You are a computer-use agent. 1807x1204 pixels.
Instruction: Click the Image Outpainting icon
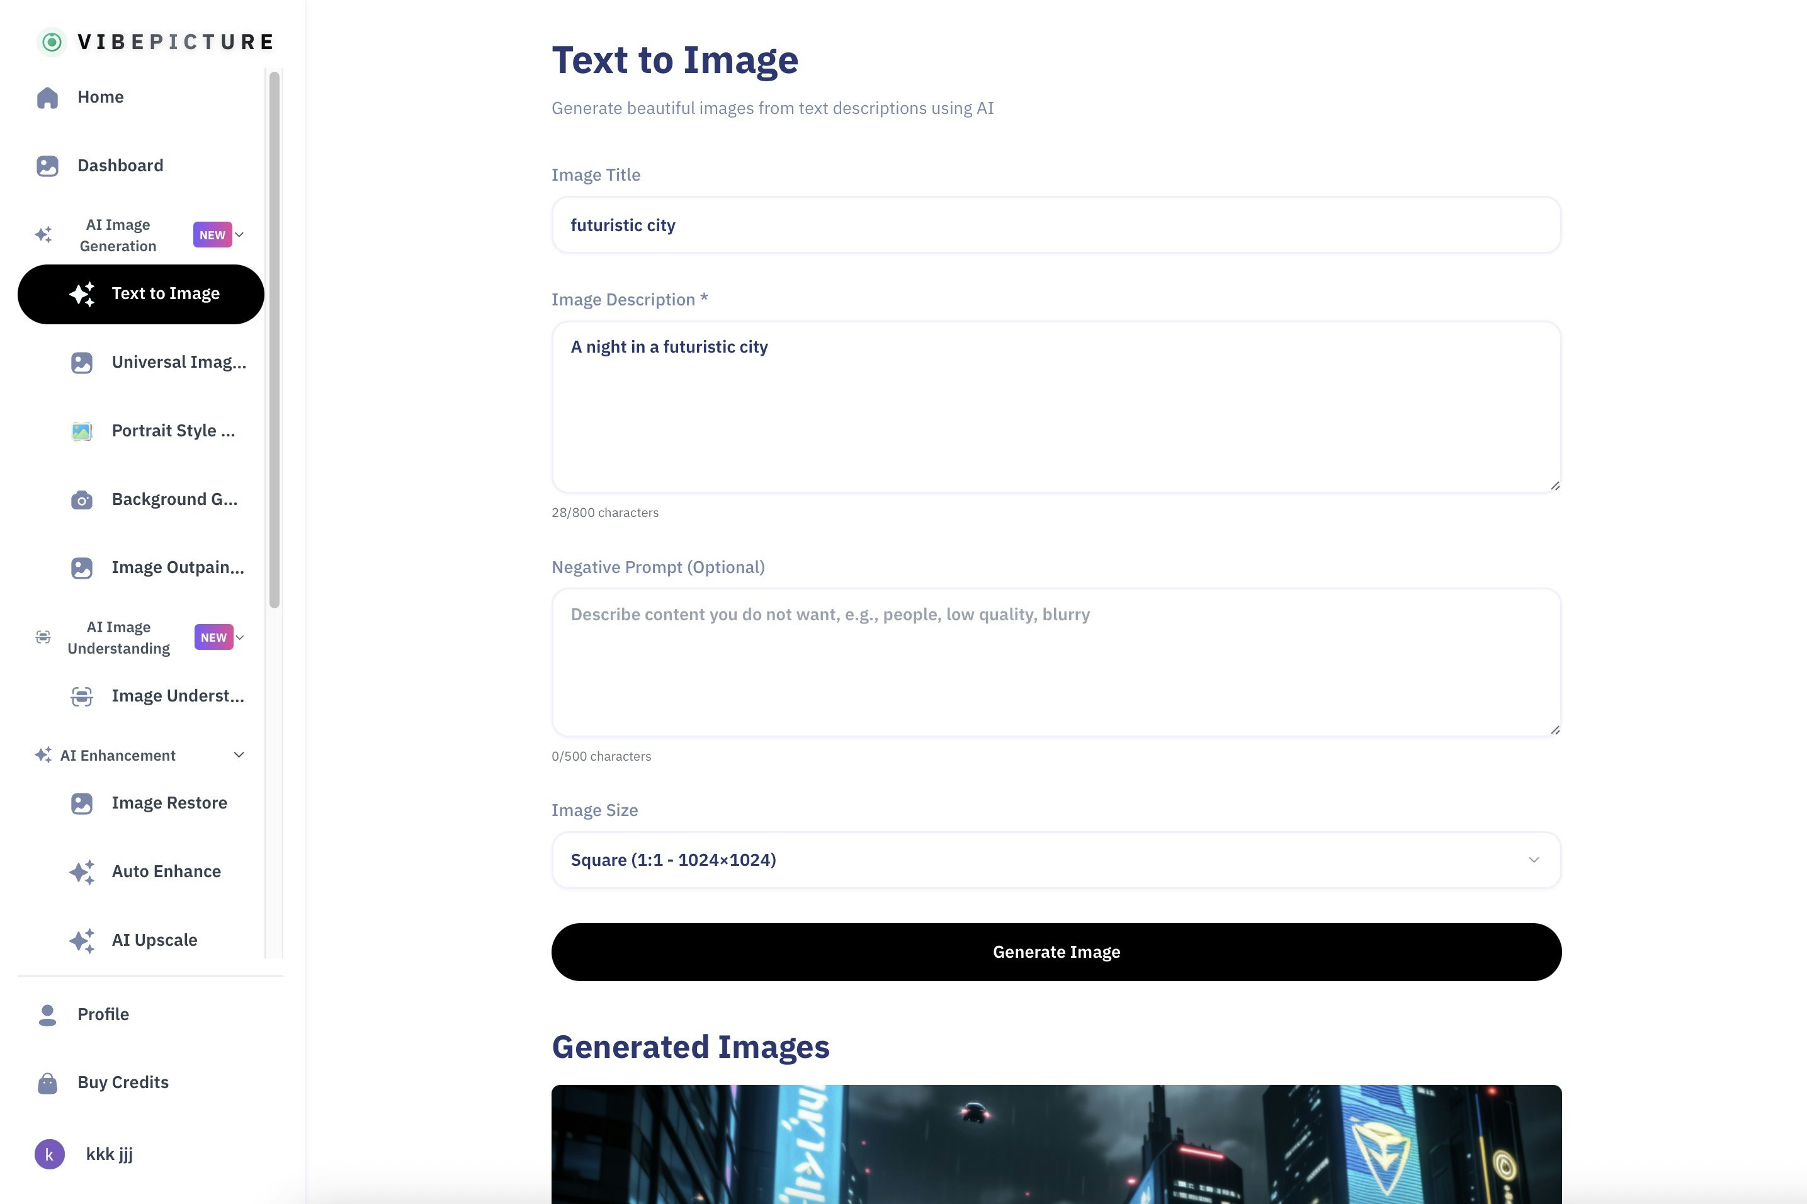coord(82,567)
